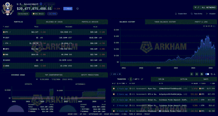Click the BTC coin icon in portfolio
The height and width of the screenshot is (116, 218).
tap(4, 32)
